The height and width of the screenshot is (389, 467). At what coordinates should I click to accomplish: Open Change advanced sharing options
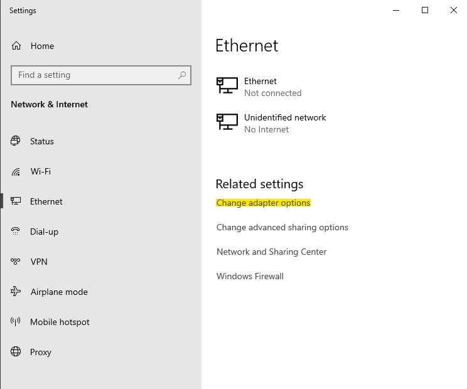coord(282,227)
